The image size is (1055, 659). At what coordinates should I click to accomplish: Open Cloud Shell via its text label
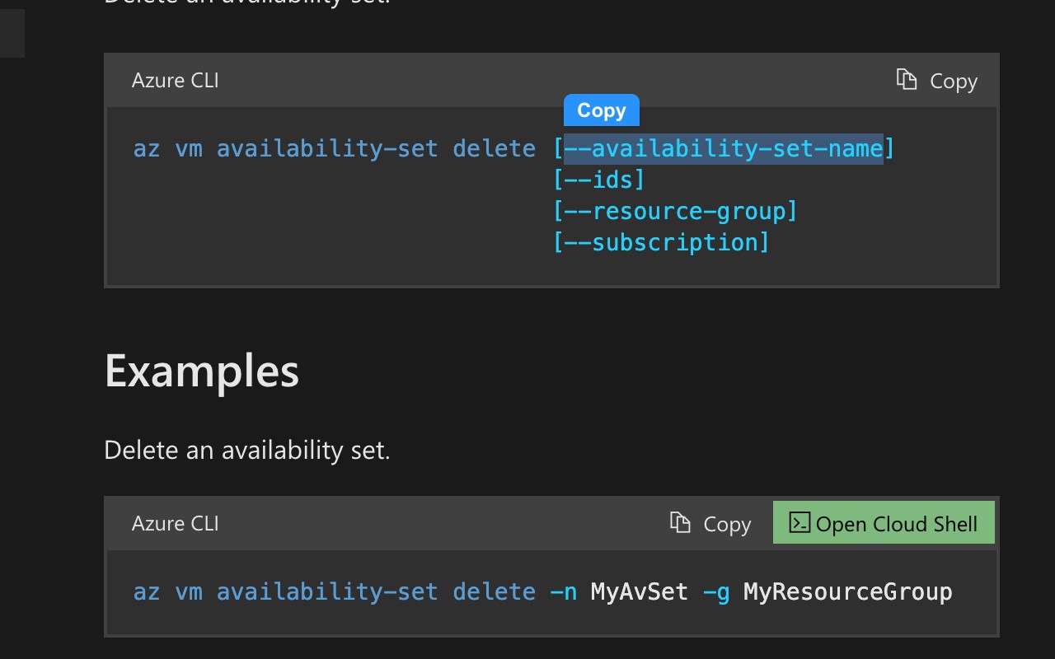point(897,524)
